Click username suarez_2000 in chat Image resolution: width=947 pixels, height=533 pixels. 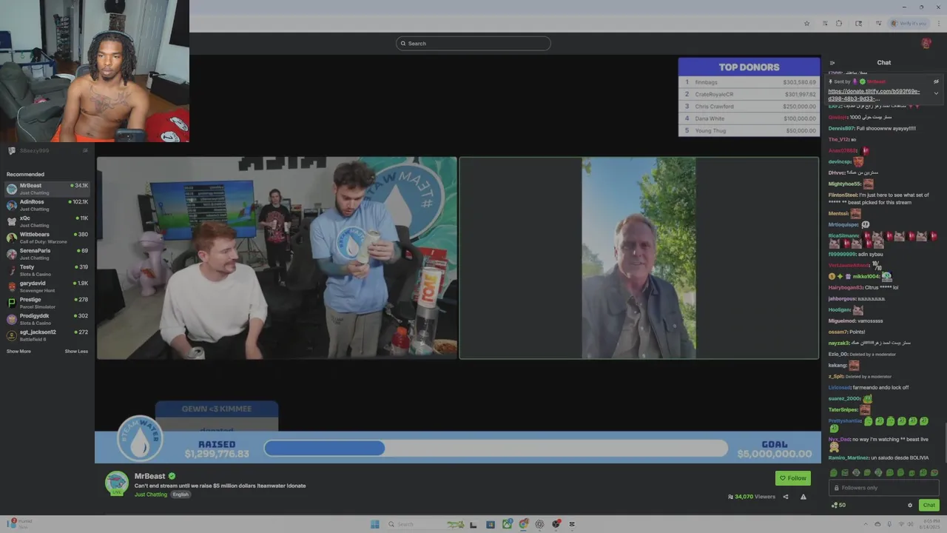(x=844, y=398)
